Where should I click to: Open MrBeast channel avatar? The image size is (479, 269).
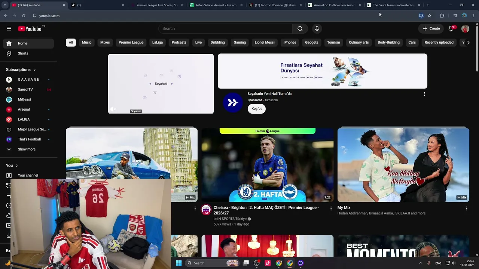coord(9,99)
